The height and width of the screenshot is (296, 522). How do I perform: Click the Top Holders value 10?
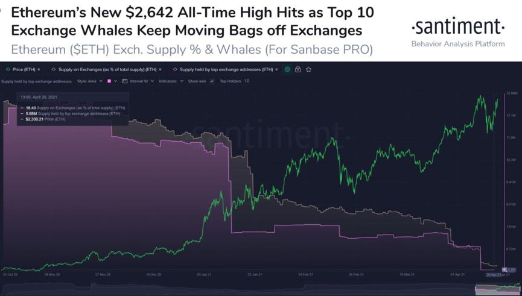coord(247,81)
